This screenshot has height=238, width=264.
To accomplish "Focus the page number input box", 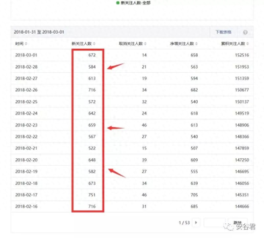I will 214,223.
